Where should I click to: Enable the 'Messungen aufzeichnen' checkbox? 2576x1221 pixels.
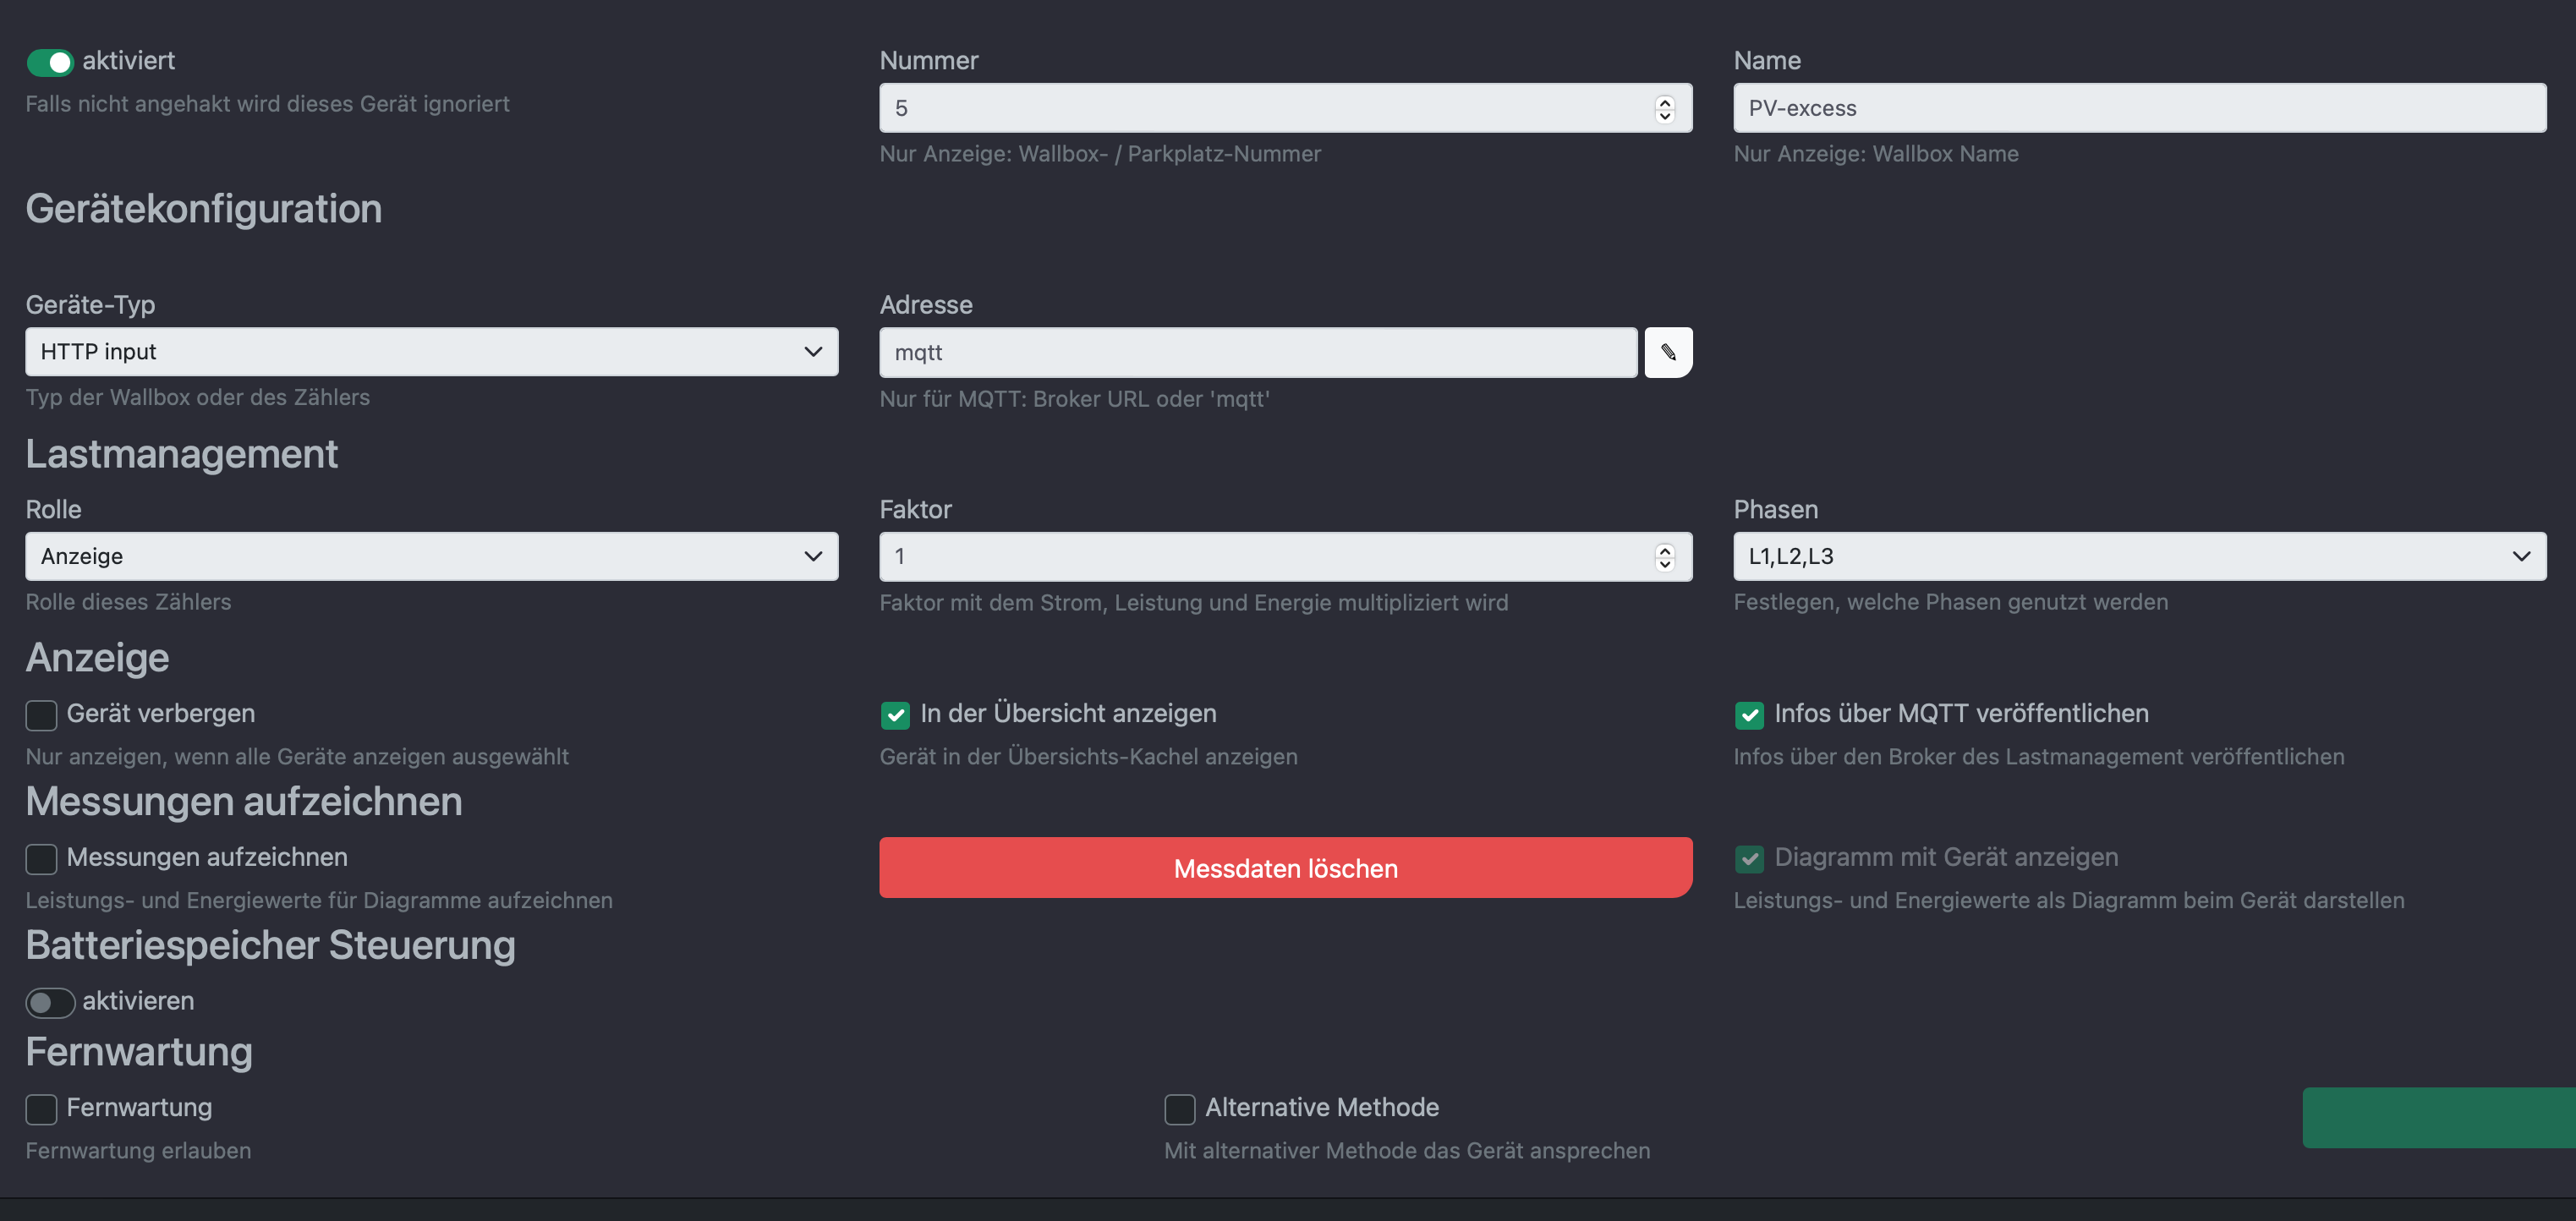[x=41, y=859]
